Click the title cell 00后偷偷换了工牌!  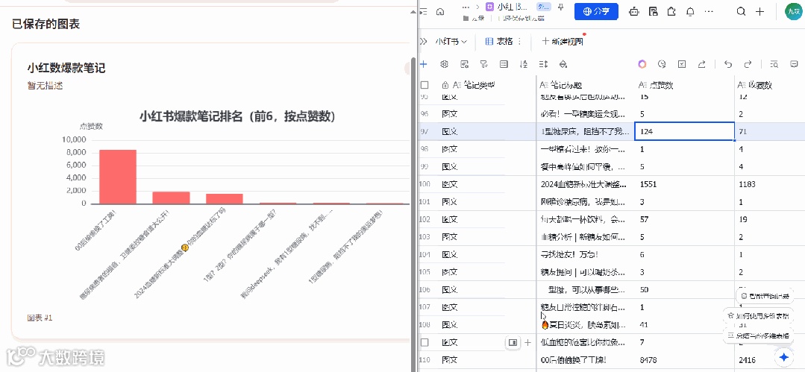585,359
